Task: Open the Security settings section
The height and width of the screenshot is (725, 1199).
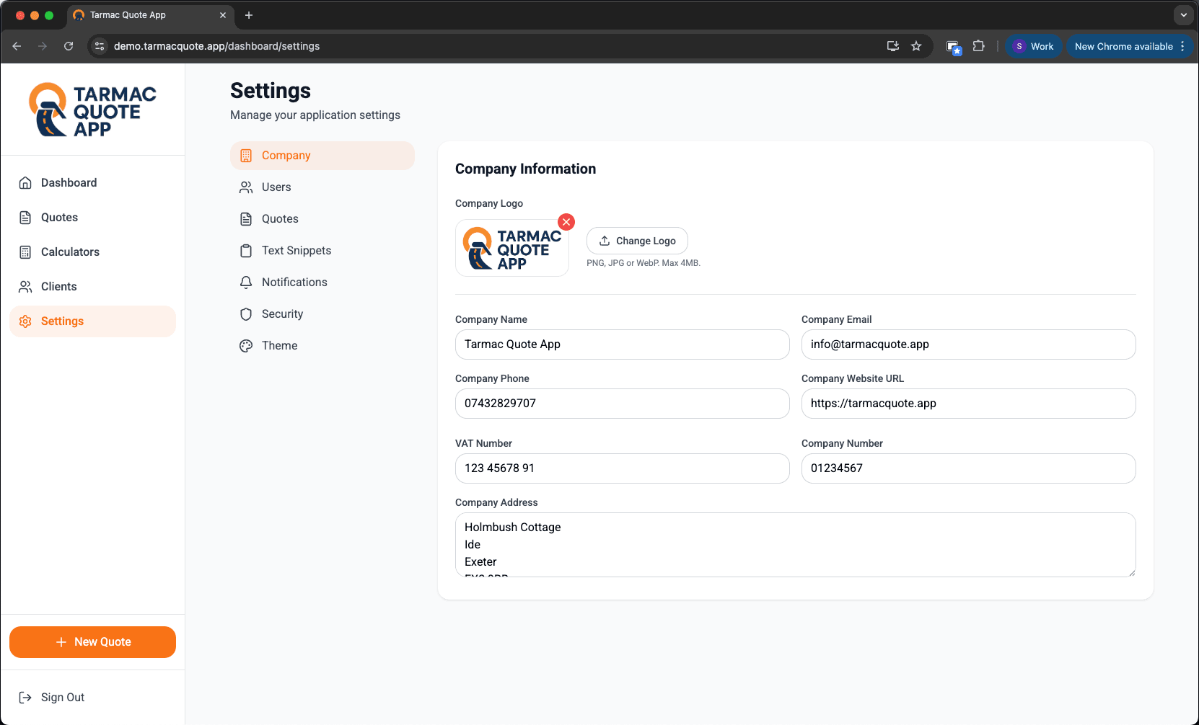Action: [x=282, y=314]
